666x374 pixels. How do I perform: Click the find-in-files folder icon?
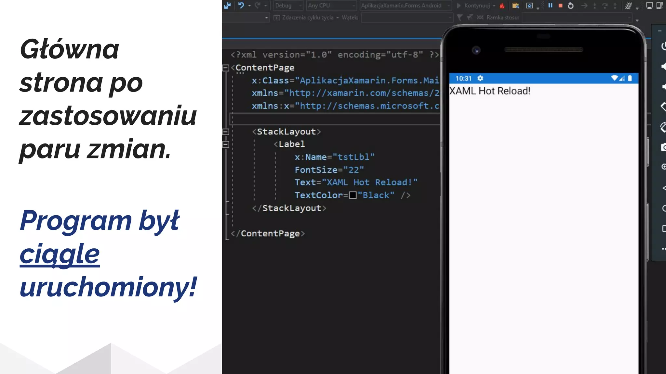click(515, 6)
